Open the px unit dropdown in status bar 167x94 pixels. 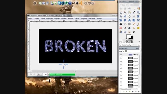pyautogui.click(x=39, y=74)
